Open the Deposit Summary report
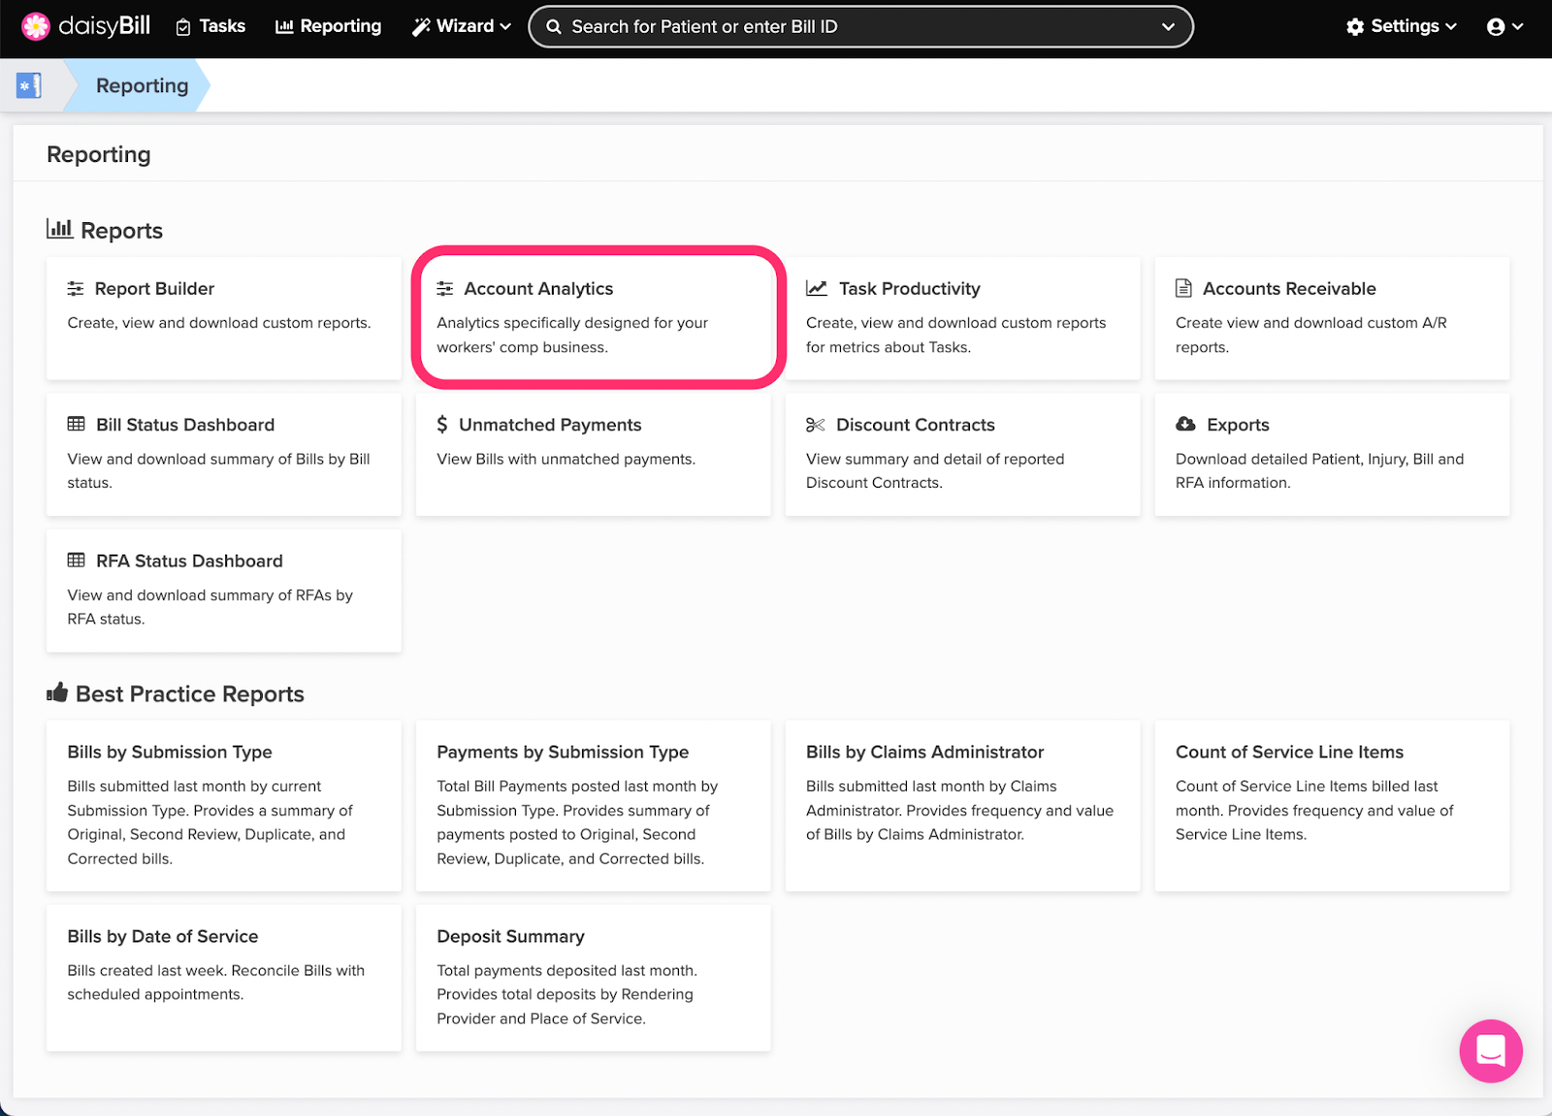 click(x=594, y=977)
